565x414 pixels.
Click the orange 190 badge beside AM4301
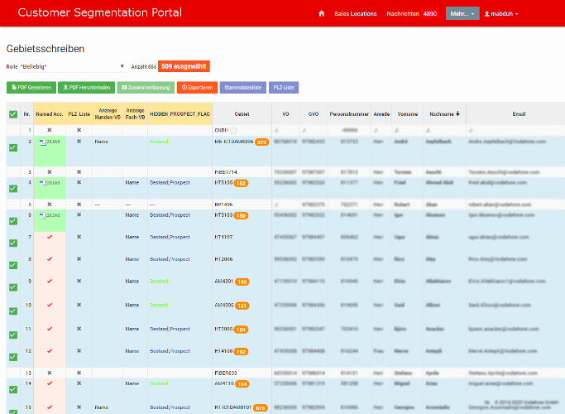(242, 282)
